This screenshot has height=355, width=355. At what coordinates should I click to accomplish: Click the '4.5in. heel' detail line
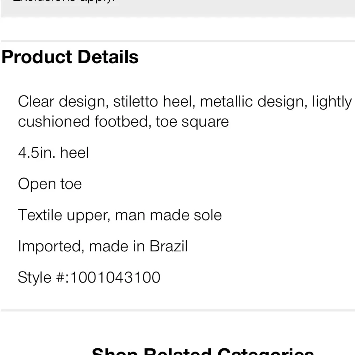53,153
